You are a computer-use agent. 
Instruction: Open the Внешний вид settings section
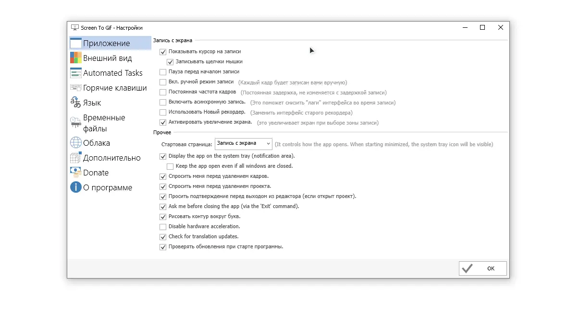coord(108,58)
